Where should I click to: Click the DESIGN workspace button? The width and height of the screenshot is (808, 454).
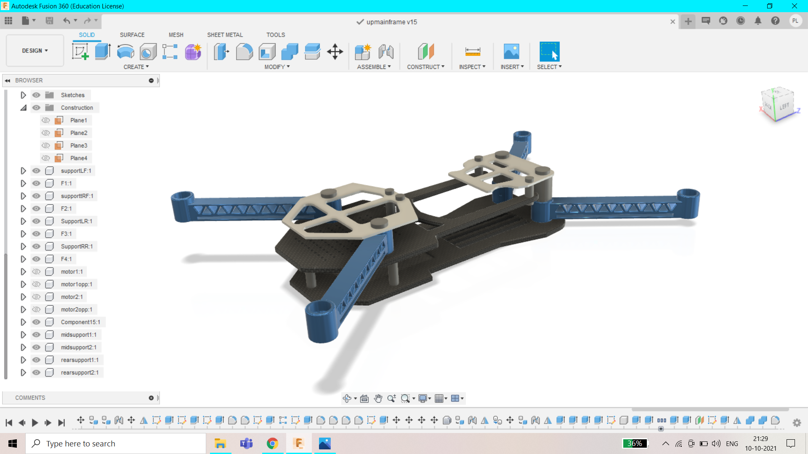pos(35,50)
